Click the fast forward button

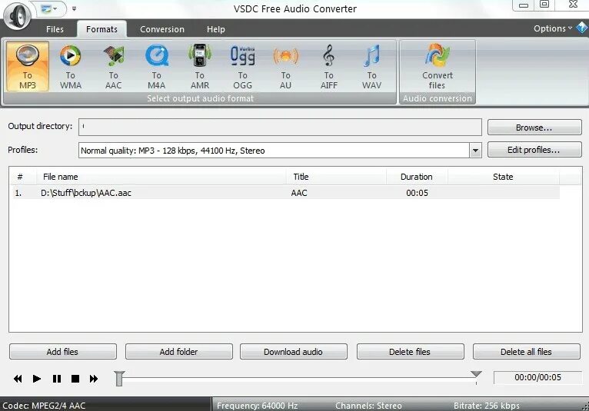click(x=94, y=379)
